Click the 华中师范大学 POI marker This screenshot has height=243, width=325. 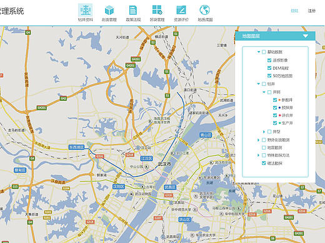(195, 209)
